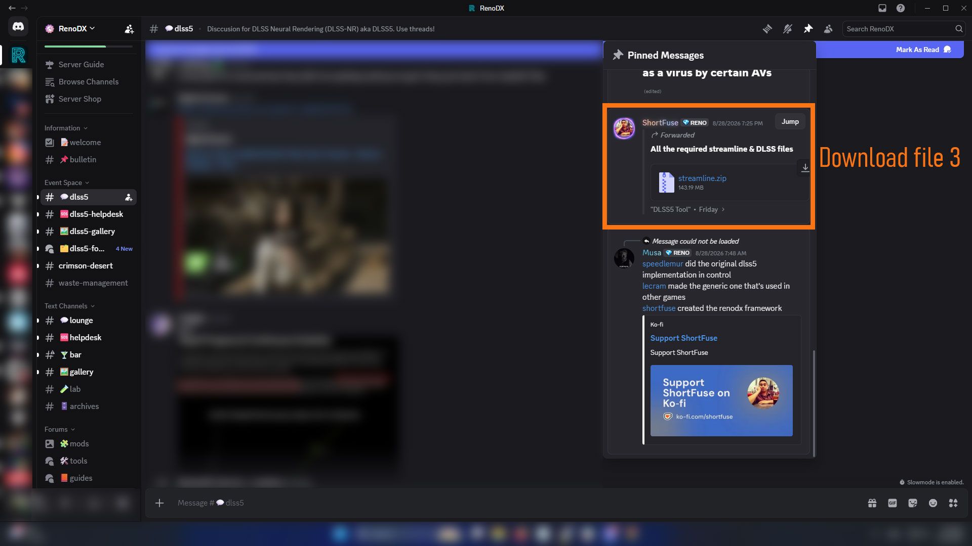Click the streamline.zip file icon
The width and height of the screenshot is (972, 546).
[666, 183]
